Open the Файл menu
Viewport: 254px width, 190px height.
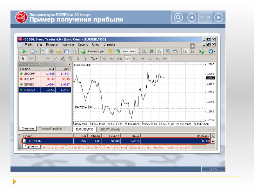click(29, 44)
